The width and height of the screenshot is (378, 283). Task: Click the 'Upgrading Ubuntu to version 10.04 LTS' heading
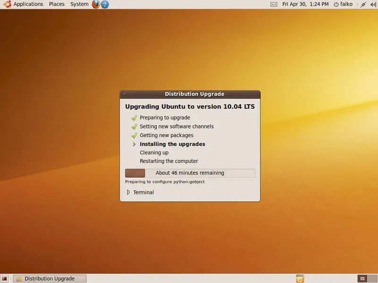coord(190,107)
